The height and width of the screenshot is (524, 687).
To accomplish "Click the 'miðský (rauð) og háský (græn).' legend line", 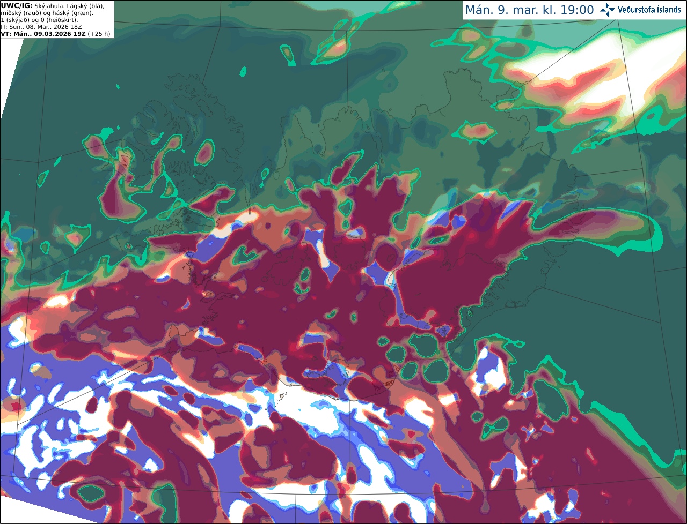I will point(47,13).
